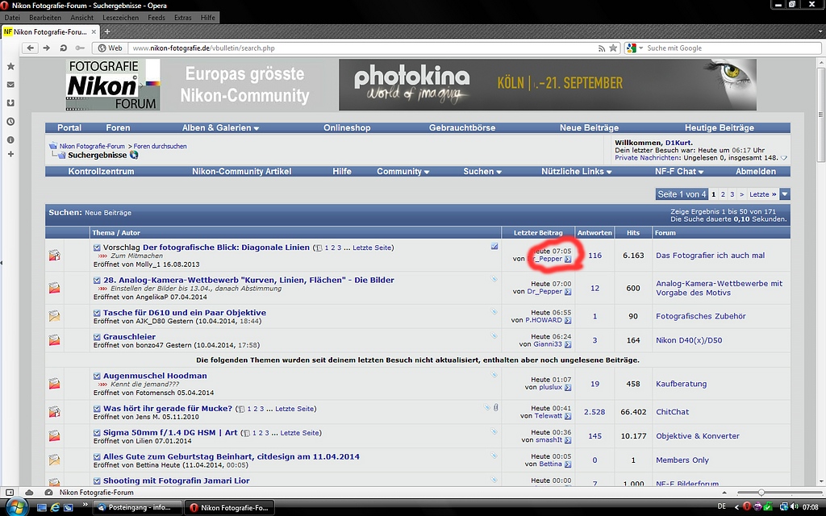Focus the address field with nikon-fotografie.de URL
826x516 pixels.
point(364,48)
